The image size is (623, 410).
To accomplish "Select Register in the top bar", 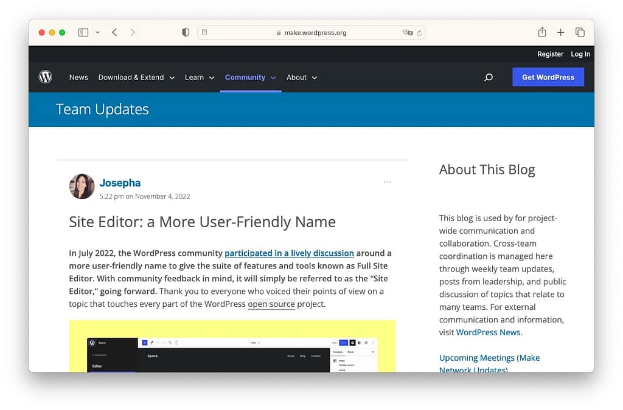I will (550, 54).
